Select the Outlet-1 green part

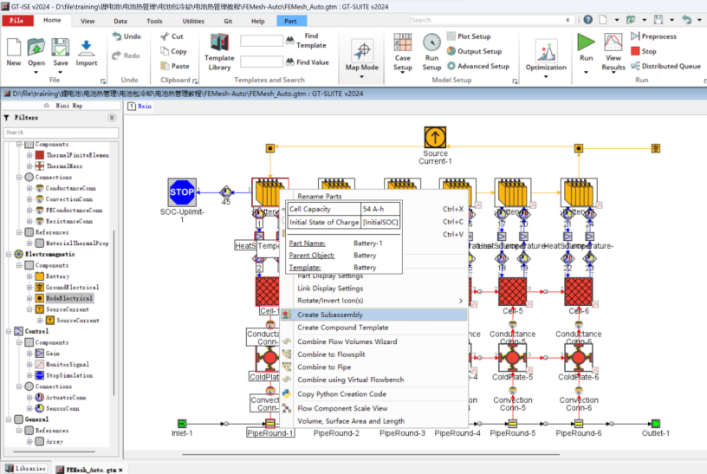point(656,424)
